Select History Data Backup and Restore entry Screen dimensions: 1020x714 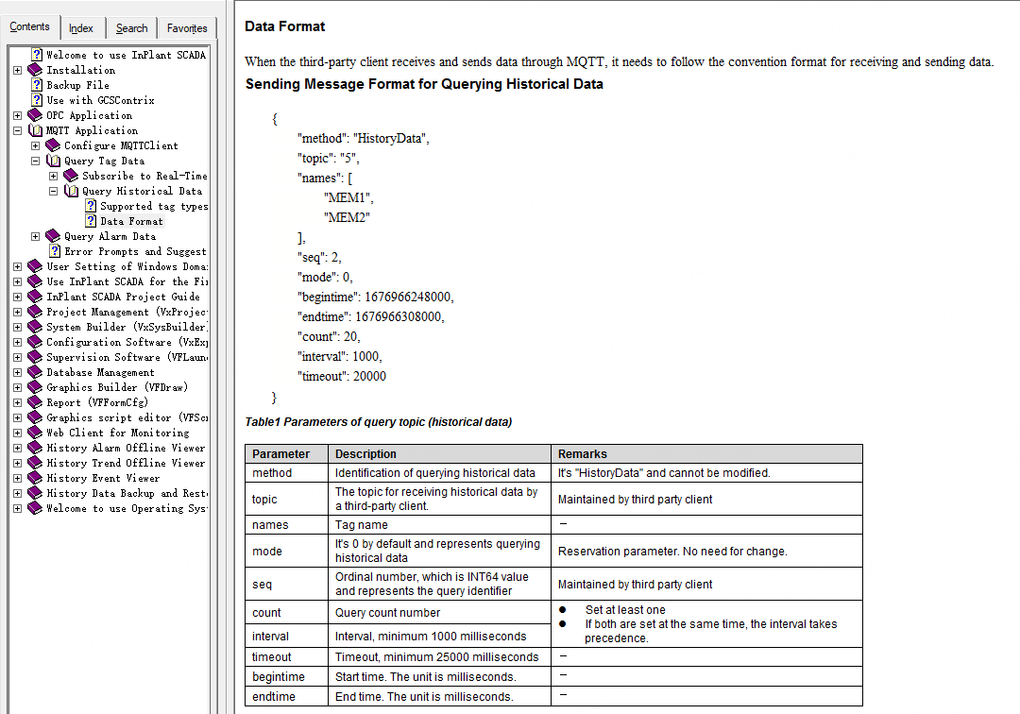(x=127, y=493)
